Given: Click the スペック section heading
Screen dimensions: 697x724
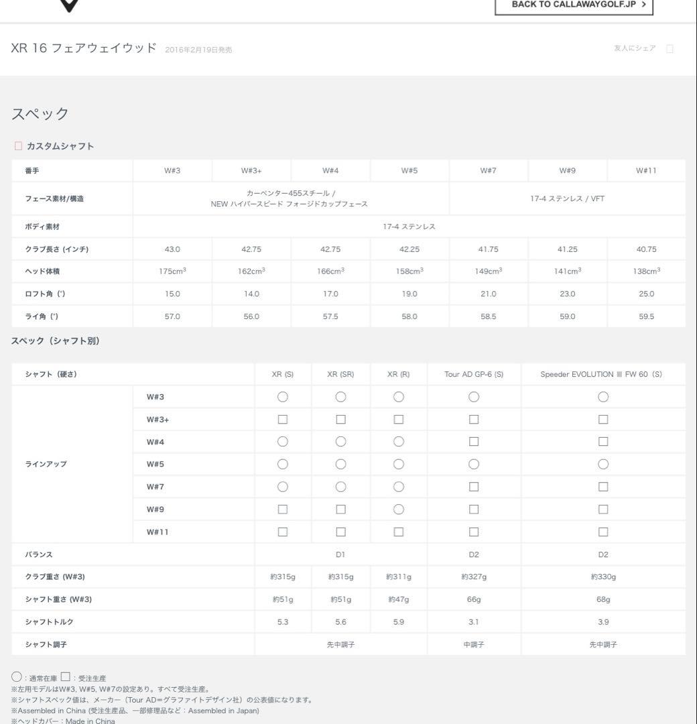Looking at the screenshot, I should [x=40, y=114].
